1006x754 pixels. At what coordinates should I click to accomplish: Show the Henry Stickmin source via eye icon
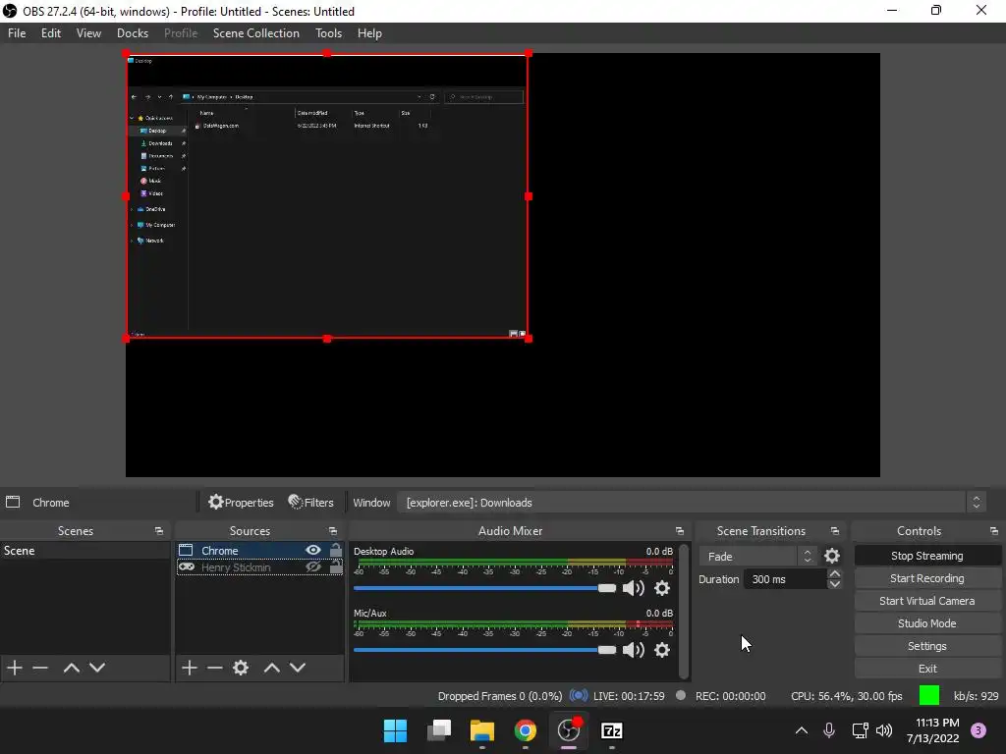click(313, 566)
